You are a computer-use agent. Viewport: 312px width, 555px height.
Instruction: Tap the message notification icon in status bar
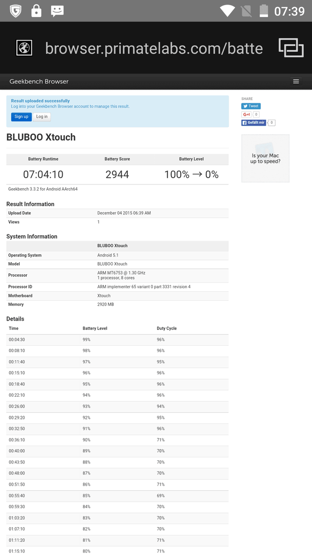pyautogui.click(x=57, y=11)
